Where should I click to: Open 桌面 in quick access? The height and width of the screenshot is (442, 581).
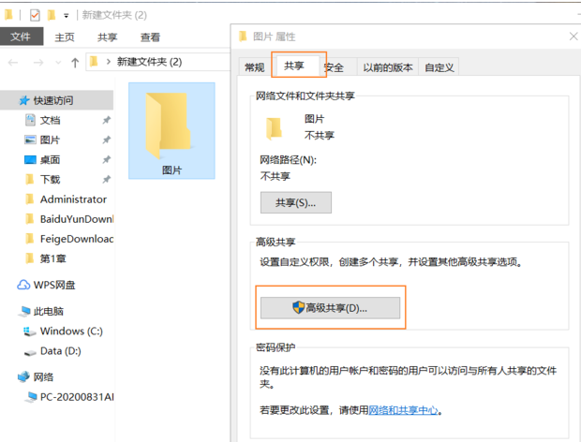point(50,160)
